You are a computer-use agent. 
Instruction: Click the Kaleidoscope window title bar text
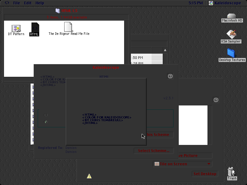coord(106,68)
